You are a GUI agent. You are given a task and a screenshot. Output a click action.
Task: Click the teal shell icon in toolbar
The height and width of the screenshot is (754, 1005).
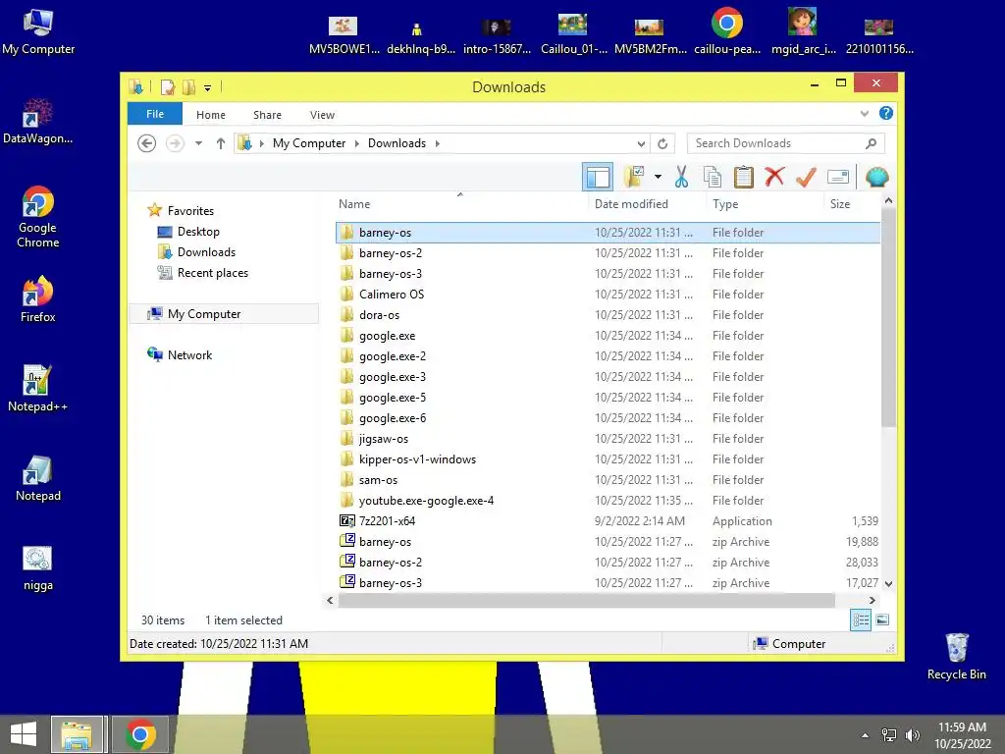pyautogui.click(x=876, y=177)
